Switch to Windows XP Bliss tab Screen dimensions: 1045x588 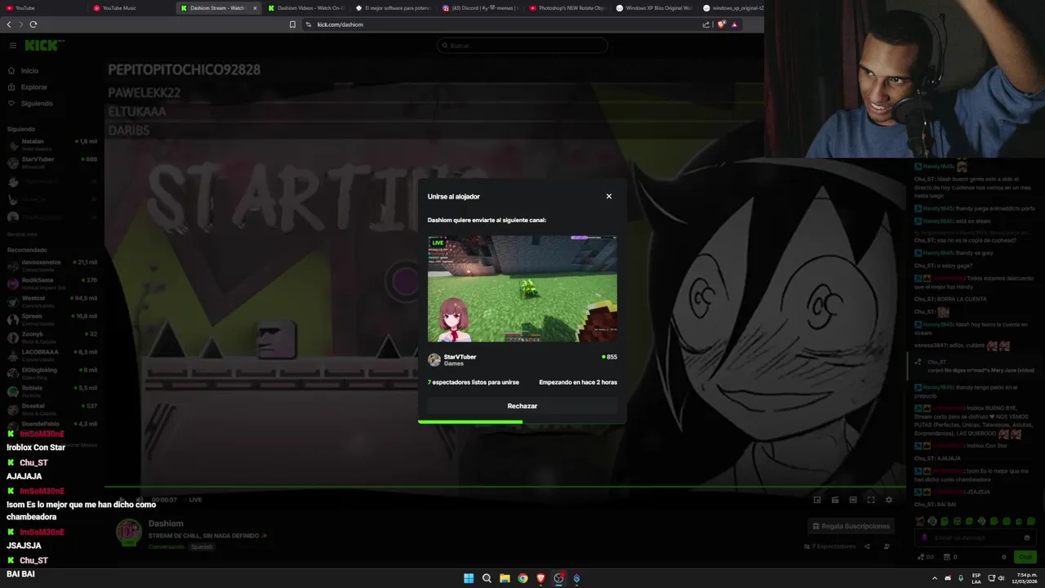tap(655, 8)
